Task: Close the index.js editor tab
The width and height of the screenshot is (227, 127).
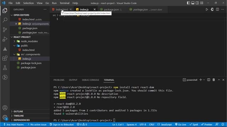Action: [95, 10]
